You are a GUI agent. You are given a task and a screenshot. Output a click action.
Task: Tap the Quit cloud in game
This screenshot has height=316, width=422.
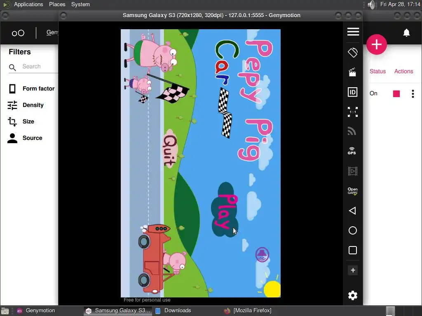pyautogui.click(x=170, y=148)
